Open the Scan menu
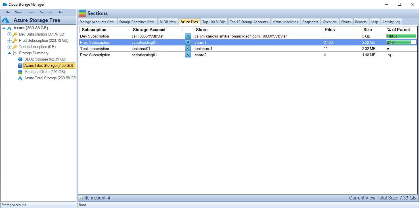The width and height of the screenshot is (419, 208). pyautogui.click(x=31, y=12)
